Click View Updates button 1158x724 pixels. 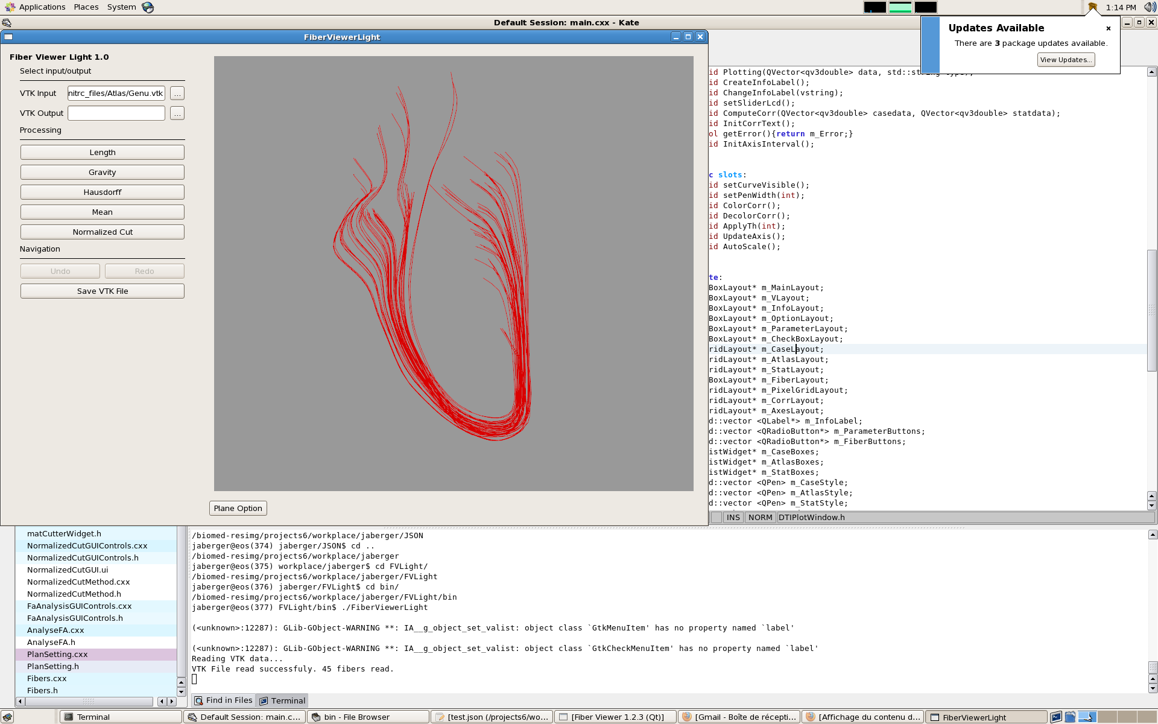point(1065,60)
